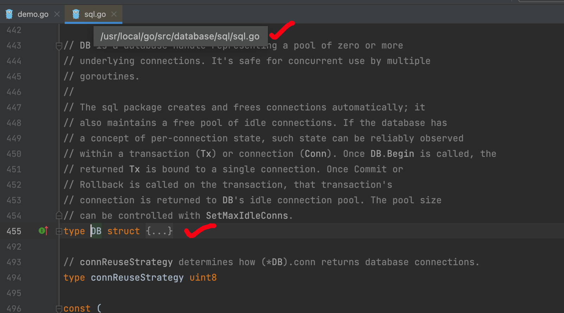564x313 pixels.
Task: Click line number 455 in the gutter
Action: [14, 231]
